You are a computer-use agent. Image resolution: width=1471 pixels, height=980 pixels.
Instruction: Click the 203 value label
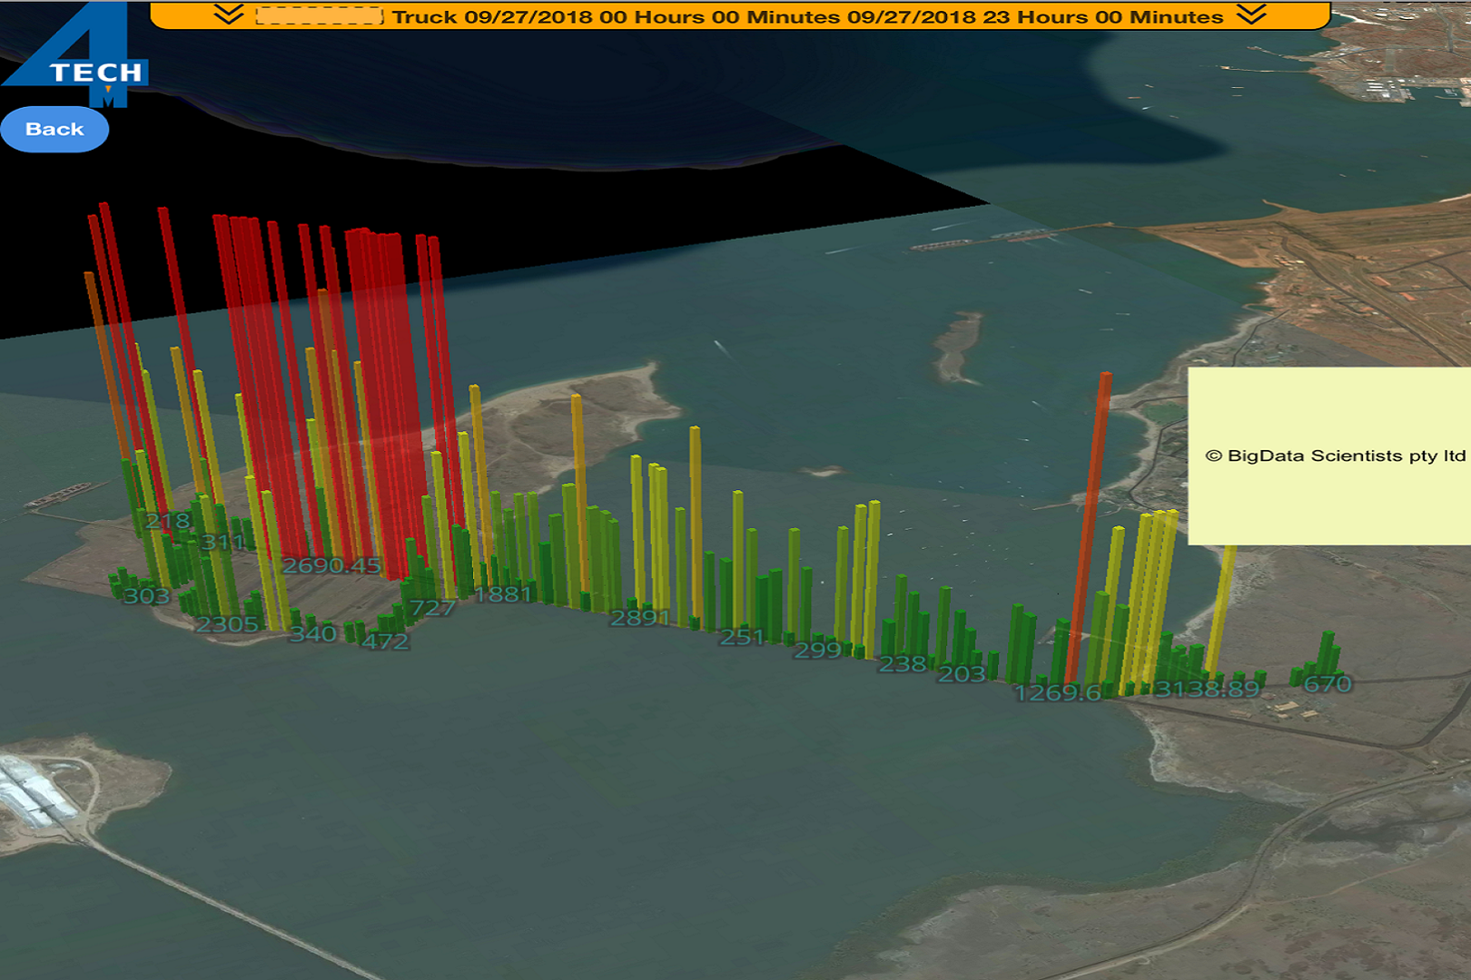pyautogui.click(x=961, y=674)
